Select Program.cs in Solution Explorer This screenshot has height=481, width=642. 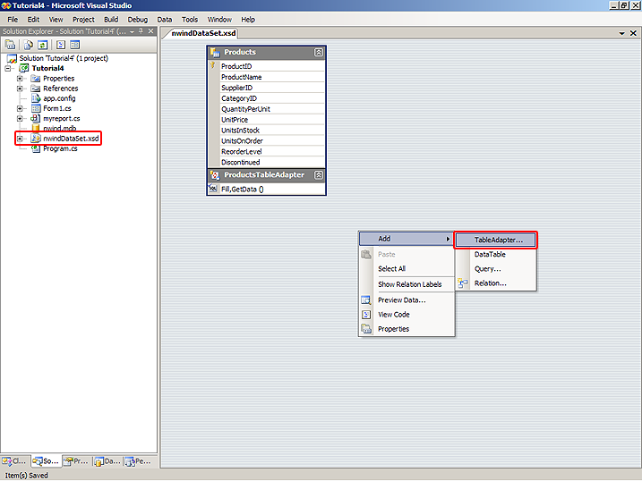point(60,148)
